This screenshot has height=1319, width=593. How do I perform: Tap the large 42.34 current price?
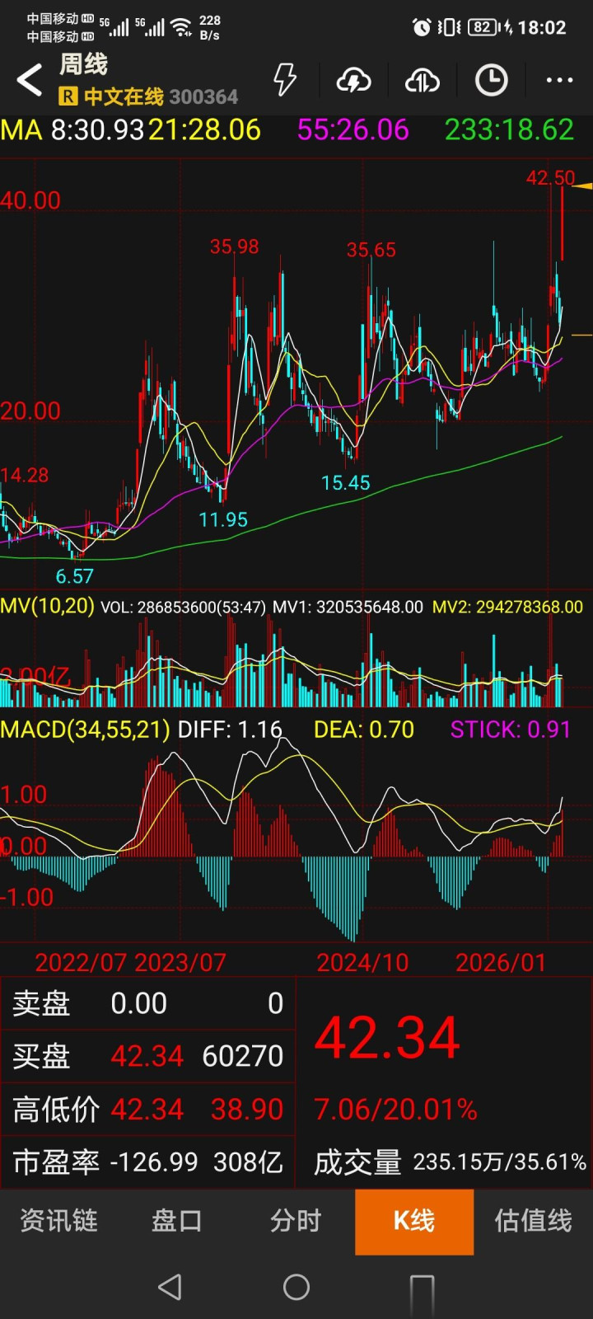pos(387,1037)
